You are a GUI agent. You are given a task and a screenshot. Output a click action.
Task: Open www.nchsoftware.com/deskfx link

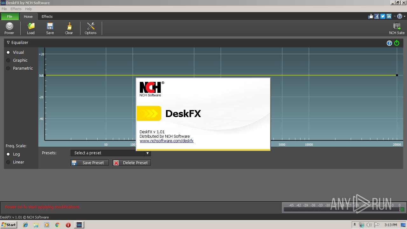[167, 141]
